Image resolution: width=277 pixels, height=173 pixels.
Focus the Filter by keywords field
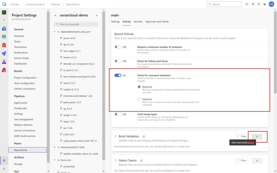point(76,24)
